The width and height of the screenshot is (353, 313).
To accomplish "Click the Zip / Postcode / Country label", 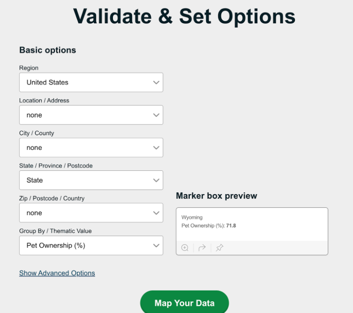I will tap(52, 198).
